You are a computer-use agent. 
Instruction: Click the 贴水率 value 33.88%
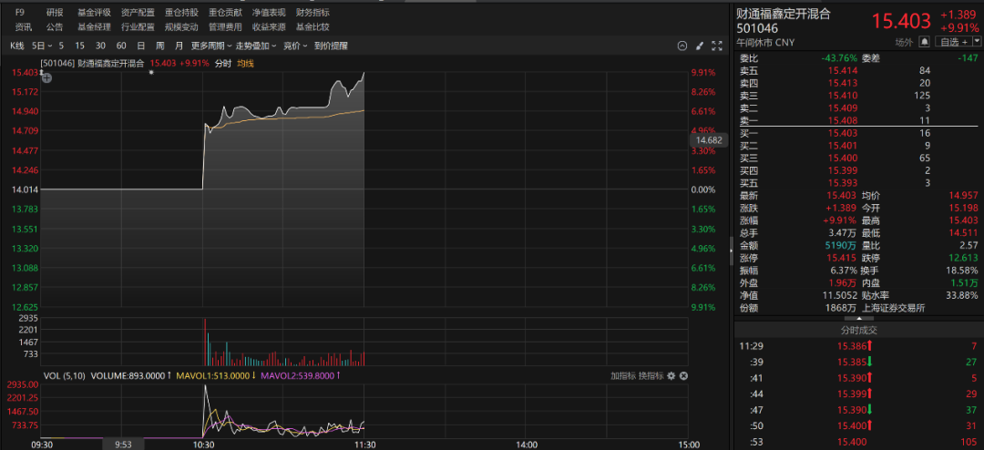[x=962, y=296]
